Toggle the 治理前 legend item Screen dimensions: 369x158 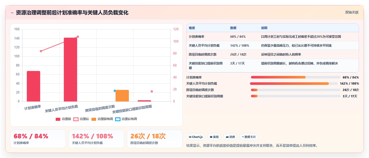pyautogui.click(x=63, y=119)
